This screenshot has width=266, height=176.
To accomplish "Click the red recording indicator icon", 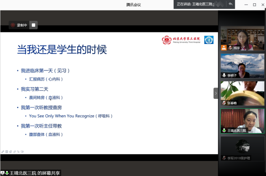I will pos(13,25).
